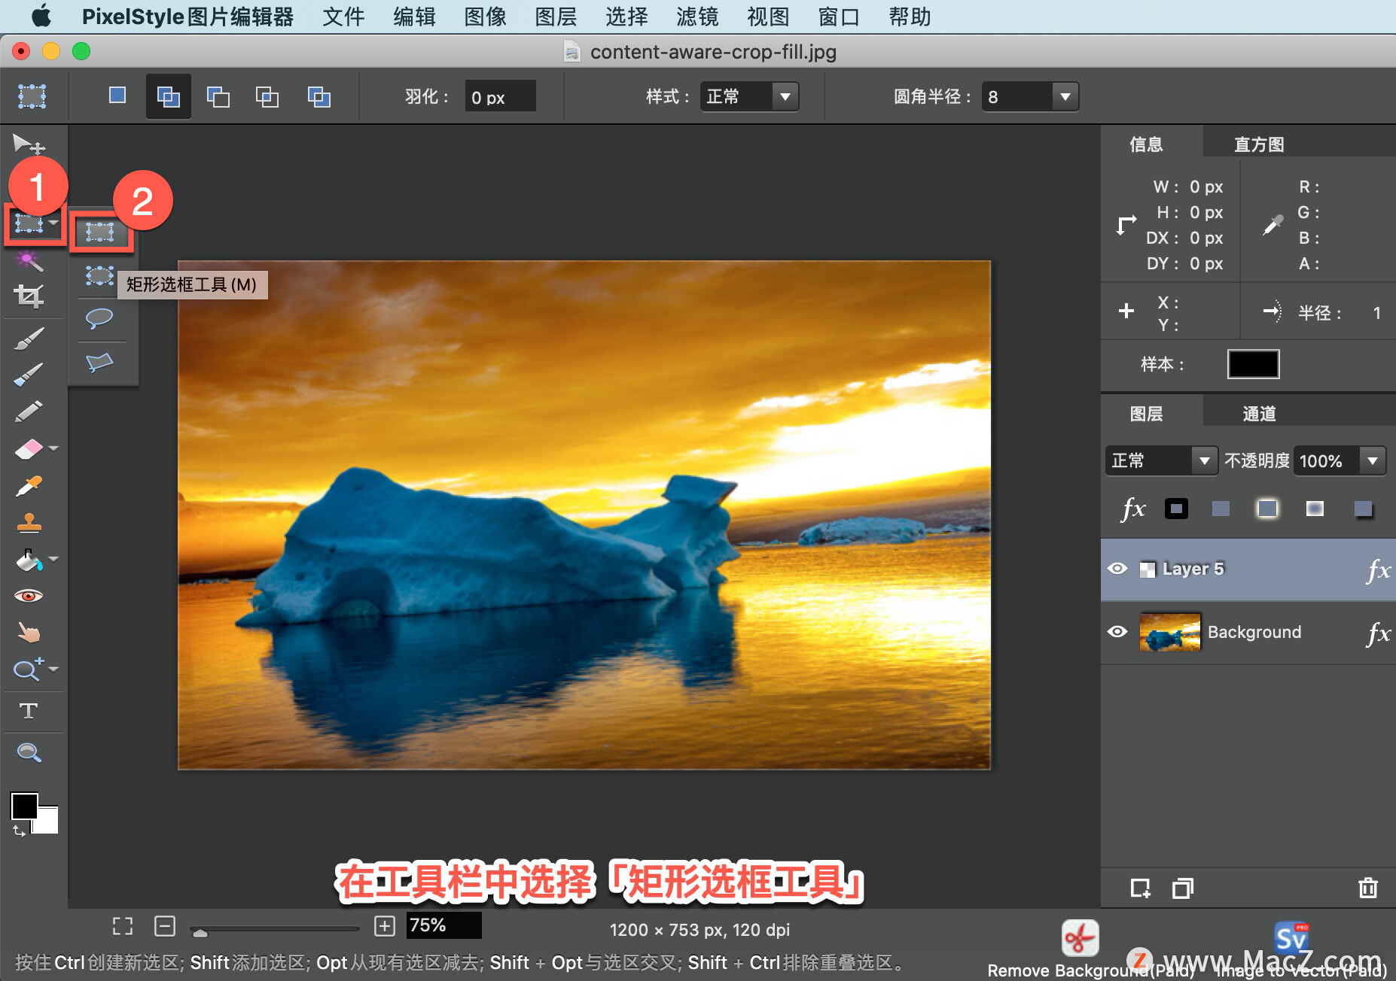Viewport: 1396px width, 981px height.
Task: Click the delete layer trash icon
Action: click(1367, 888)
